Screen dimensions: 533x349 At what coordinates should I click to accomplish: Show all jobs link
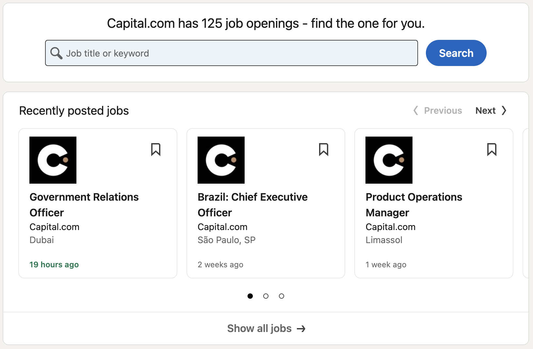[x=259, y=328]
